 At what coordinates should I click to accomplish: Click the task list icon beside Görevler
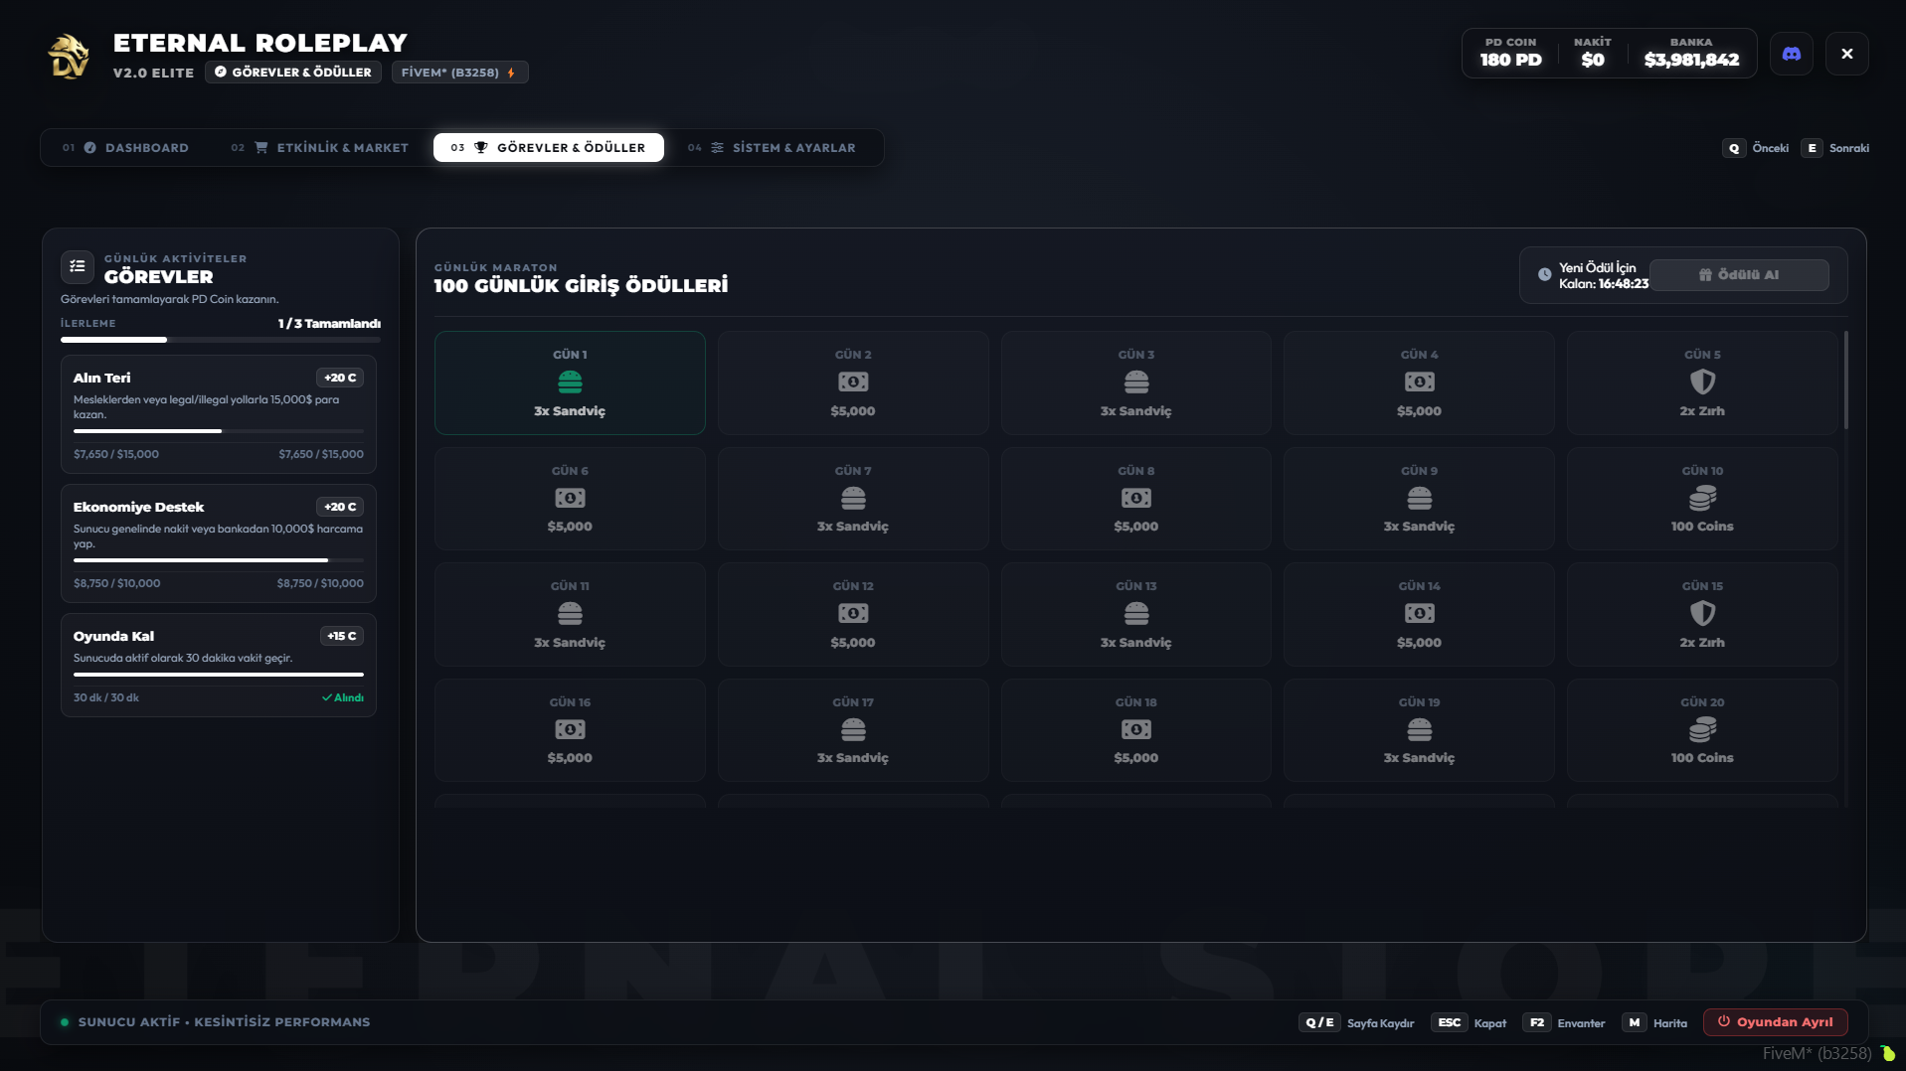[78, 266]
